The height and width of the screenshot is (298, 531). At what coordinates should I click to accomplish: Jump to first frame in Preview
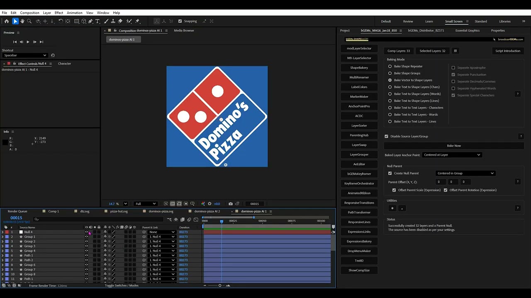click(x=15, y=42)
